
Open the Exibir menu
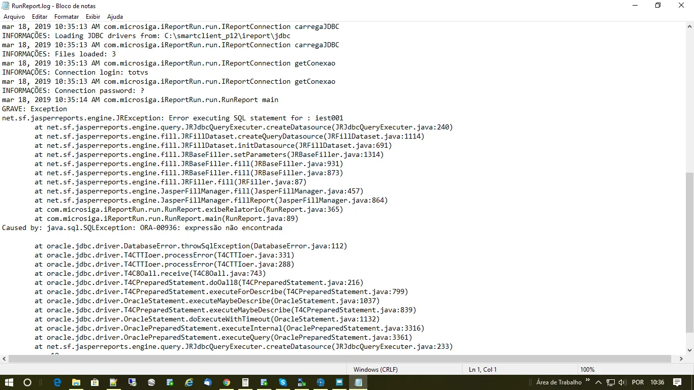[x=93, y=17]
